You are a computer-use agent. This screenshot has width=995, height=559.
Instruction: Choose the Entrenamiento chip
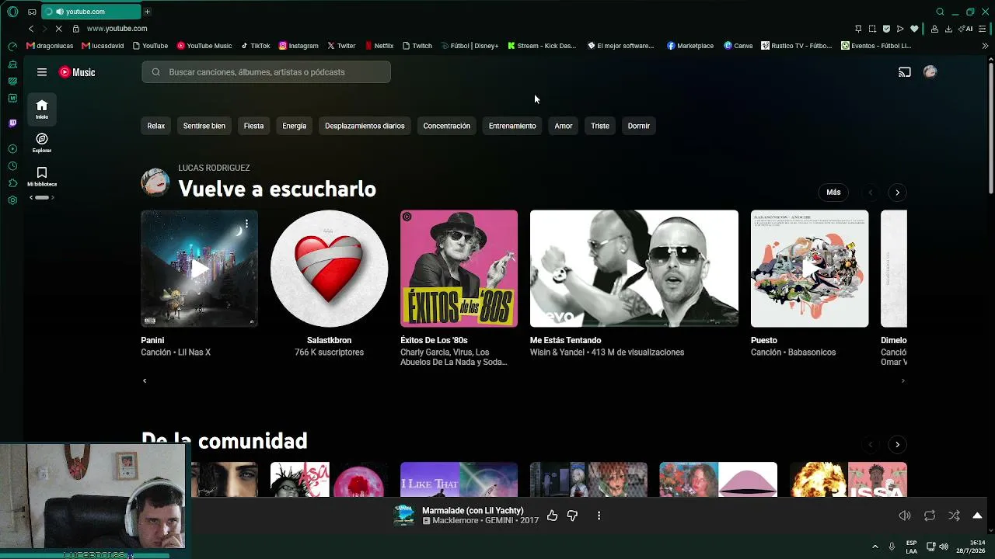tap(512, 126)
